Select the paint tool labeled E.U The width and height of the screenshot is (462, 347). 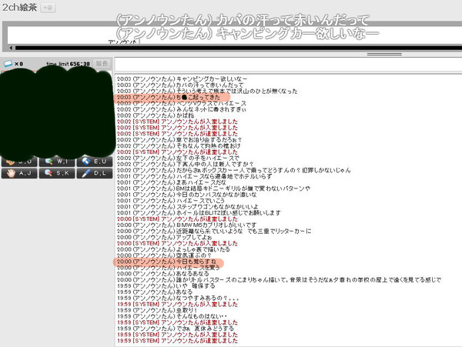[x=94, y=162]
